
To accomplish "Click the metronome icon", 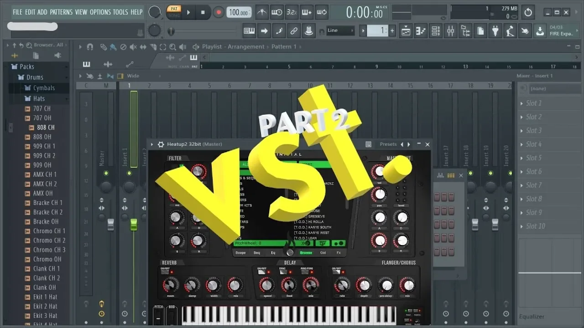I will click(262, 12).
